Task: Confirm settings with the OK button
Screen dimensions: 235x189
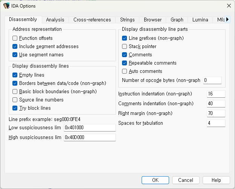Action: [x=155, y=180]
